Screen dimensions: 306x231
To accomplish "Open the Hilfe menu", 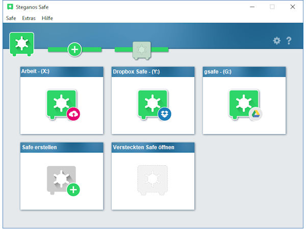I will [x=47, y=18].
